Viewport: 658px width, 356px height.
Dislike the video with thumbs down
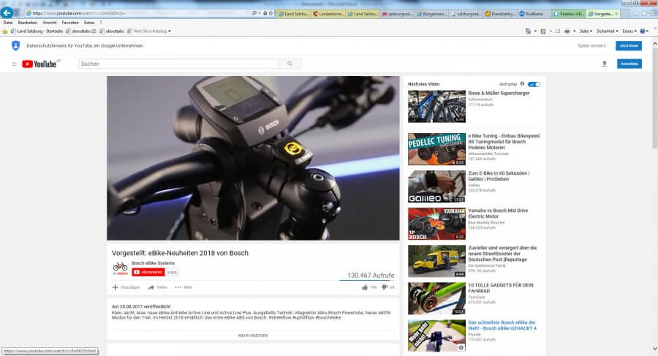pyautogui.click(x=385, y=287)
